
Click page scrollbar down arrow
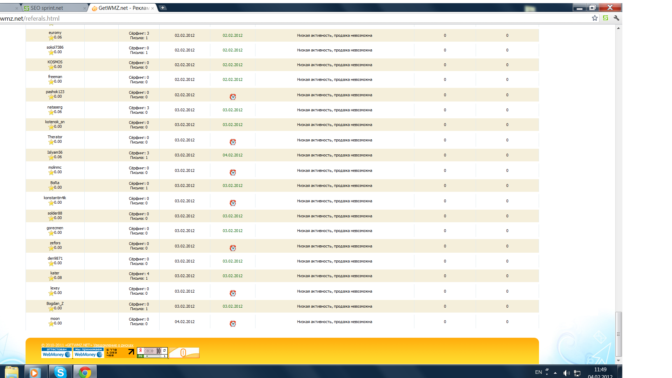pyautogui.click(x=618, y=360)
